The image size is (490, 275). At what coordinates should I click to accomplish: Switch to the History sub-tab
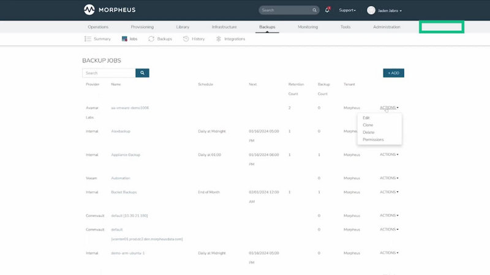[194, 38]
